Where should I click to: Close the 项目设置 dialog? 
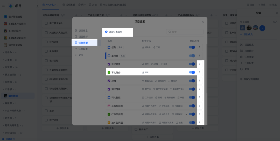[203, 22]
